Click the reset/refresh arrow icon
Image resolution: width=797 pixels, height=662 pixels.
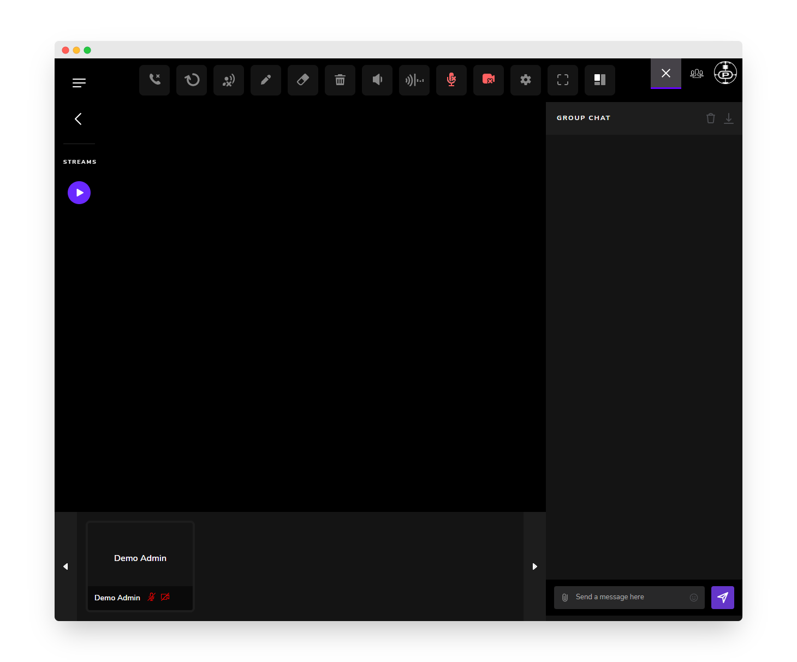[192, 80]
